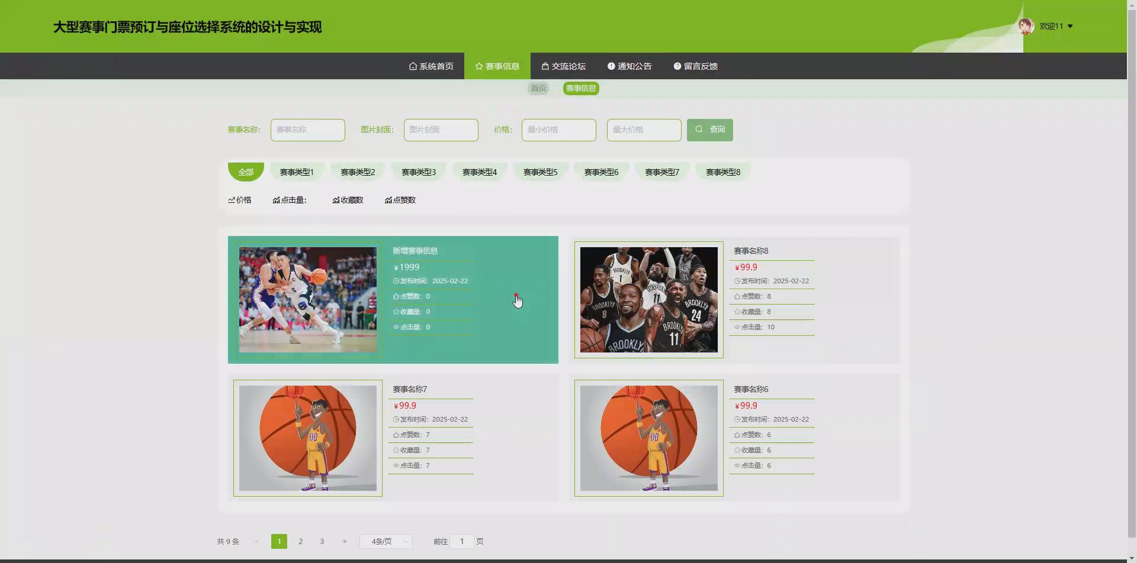Sort by 点赞数
1137x563 pixels.
click(x=400, y=200)
